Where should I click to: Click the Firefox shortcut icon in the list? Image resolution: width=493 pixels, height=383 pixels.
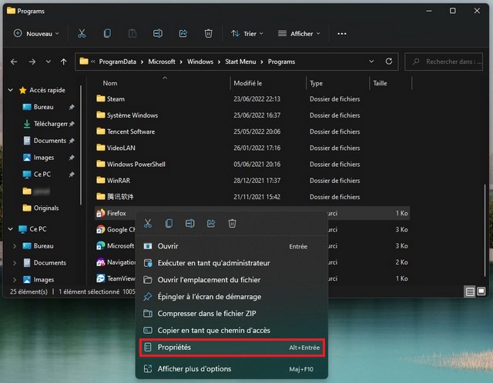point(101,213)
